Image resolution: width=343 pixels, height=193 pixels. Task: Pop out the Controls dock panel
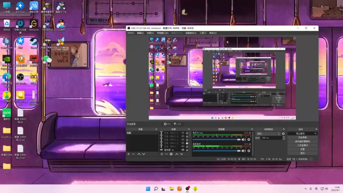tap(316, 129)
